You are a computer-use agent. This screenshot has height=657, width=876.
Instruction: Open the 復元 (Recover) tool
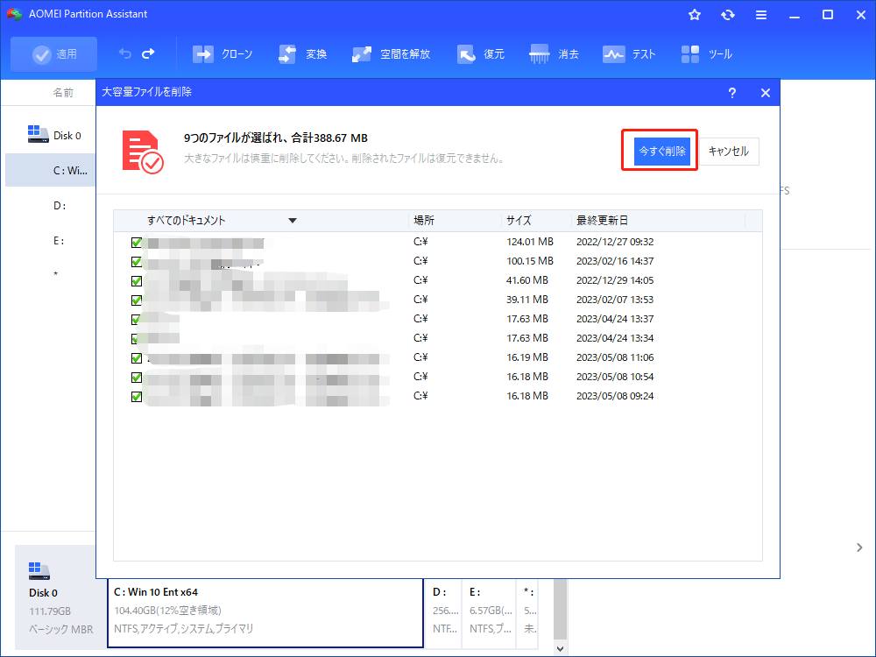480,54
